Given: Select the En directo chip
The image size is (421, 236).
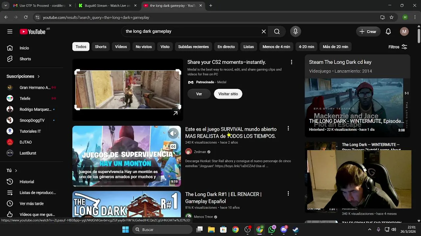Looking at the screenshot, I should tap(226, 47).
